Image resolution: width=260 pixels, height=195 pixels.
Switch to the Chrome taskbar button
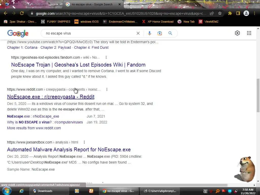click(119, 191)
